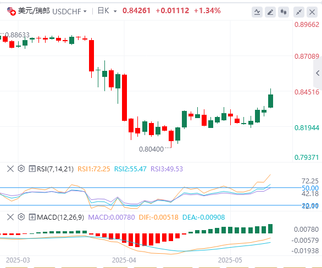The image size is (322, 268).
Task: Expand the right side panel chevron
Action: tap(318, 73)
